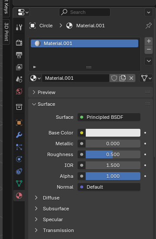Click the Alpha value slider
The height and width of the screenshot is (239, 156).
click(x=113, y=176)
